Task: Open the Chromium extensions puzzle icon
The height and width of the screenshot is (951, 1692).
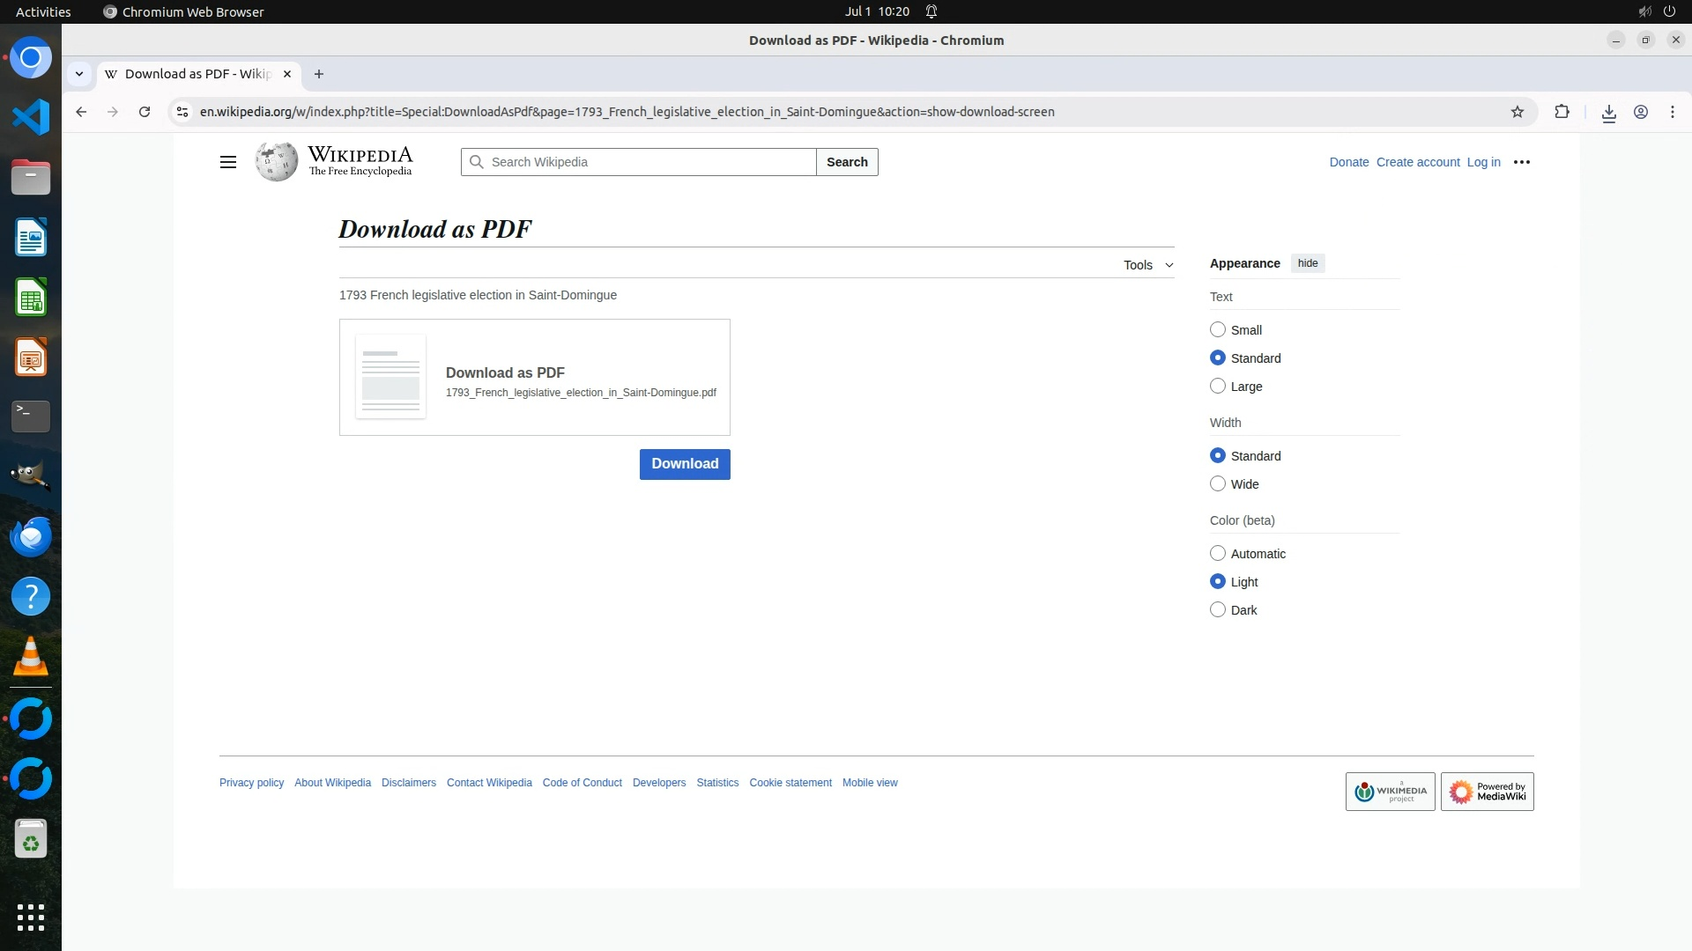Action: (1562, 112)
